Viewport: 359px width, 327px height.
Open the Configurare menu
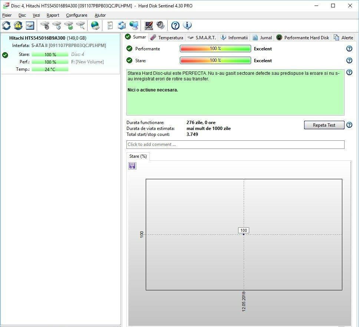76,15
